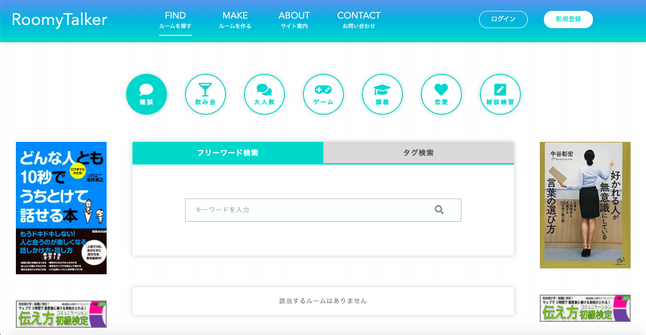Switch to the タグ検索 tab
The height and width of the screenshot is (335, 646).
pyautogui.click(x=418, y=153)
